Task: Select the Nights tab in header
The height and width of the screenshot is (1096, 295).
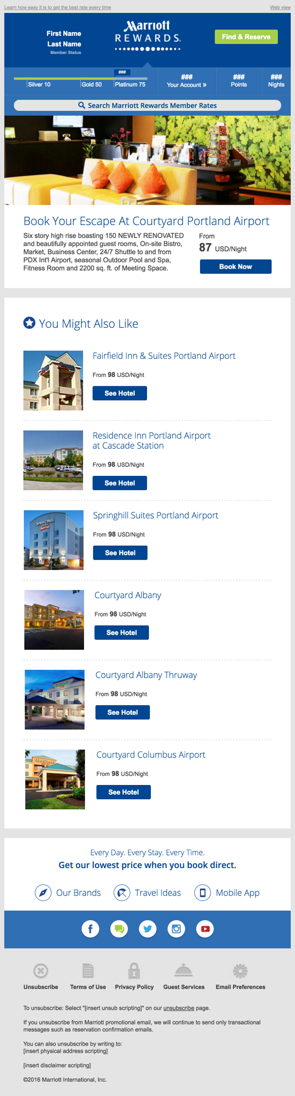Action: [276, 81]
